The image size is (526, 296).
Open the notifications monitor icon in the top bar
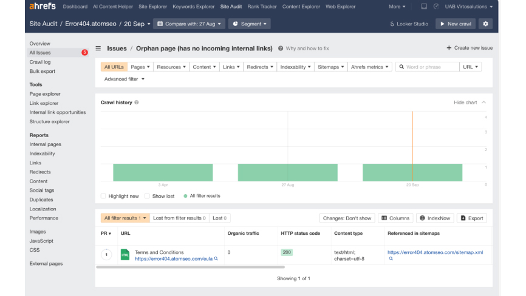(x=424, y=6)
